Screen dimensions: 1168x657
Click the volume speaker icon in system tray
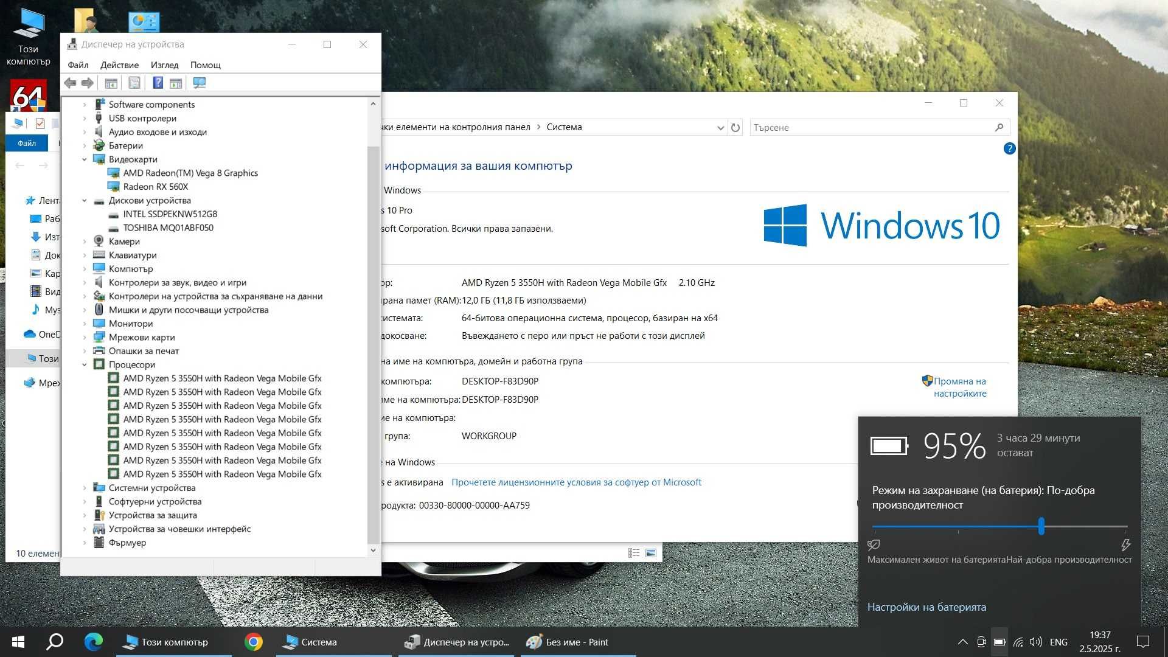click(x=1036, y=642)
